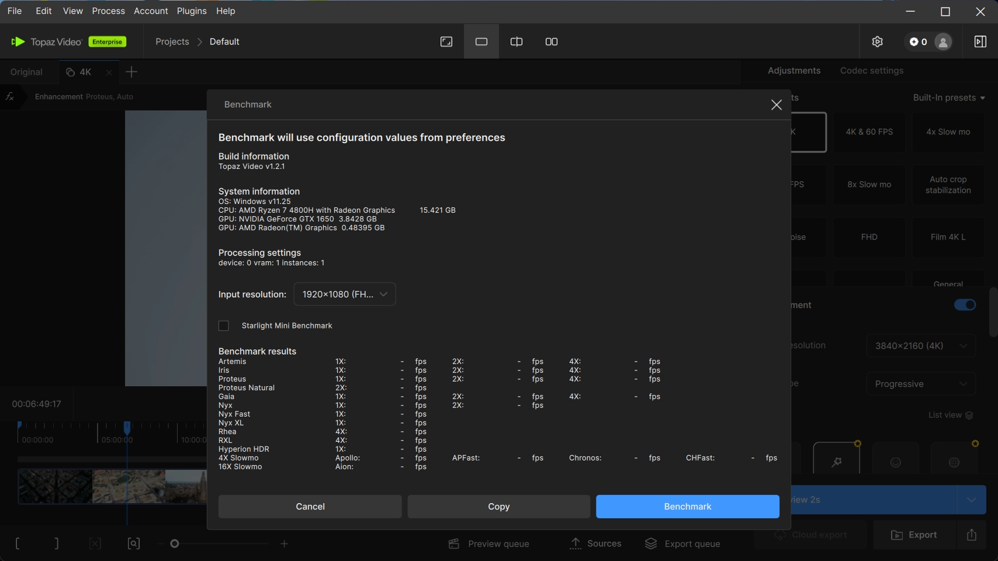Open preferences with the gear icon
Viewport: 998px width, 561px height.
click(x=877, y=41)
